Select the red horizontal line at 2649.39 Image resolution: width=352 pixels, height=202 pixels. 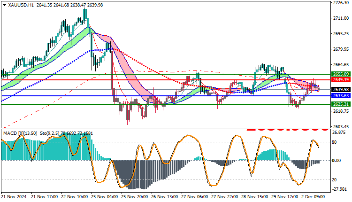pos(166,80)
